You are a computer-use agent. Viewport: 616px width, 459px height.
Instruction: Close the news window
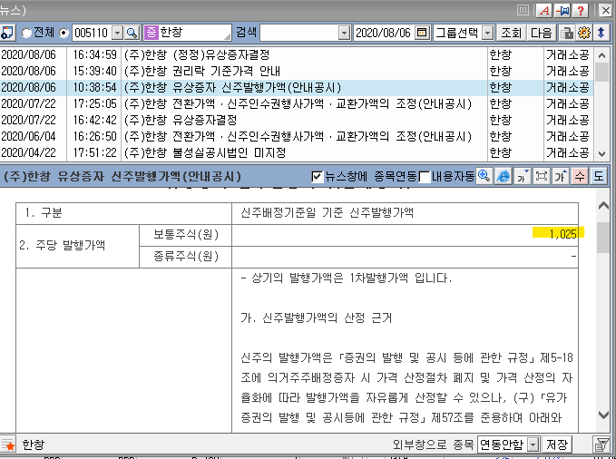tap(605, 10)
